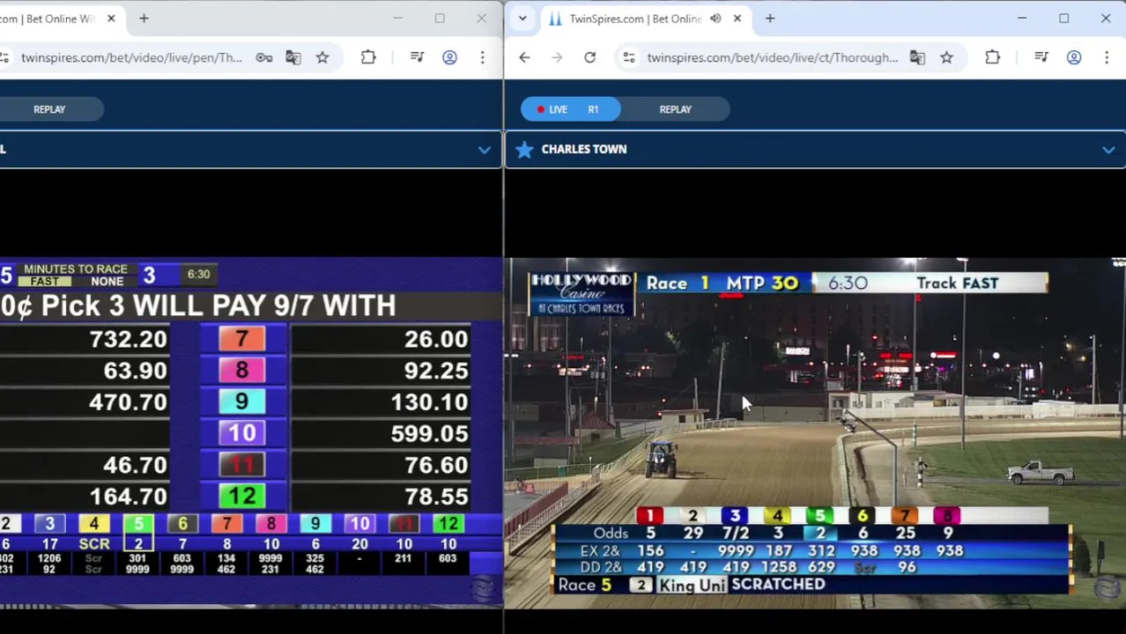
Task: Open the extensions puzzle icon in right window
Action: (992, 57)
